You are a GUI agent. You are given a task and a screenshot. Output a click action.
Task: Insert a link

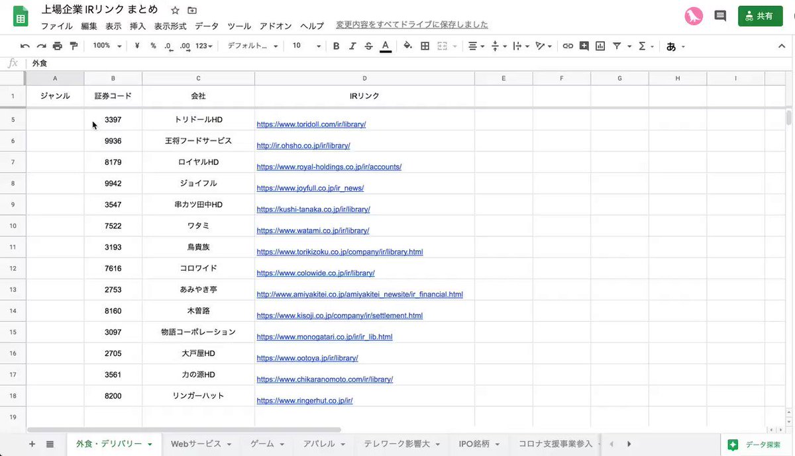tap(568, 46)
